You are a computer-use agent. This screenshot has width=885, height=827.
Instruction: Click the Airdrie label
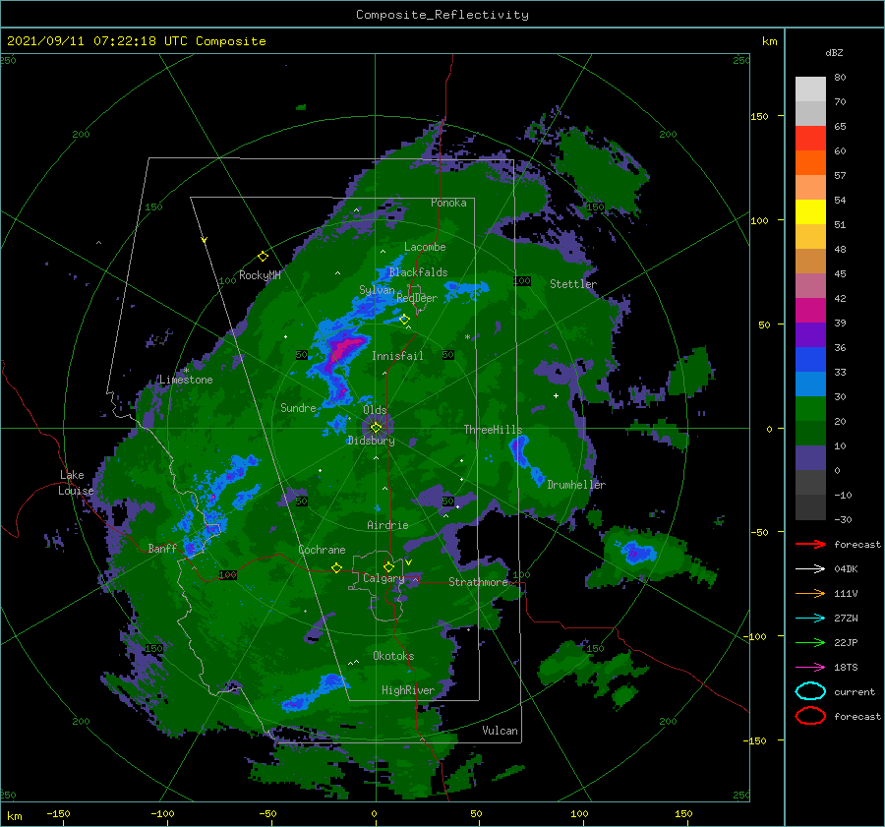coord(387,525)
